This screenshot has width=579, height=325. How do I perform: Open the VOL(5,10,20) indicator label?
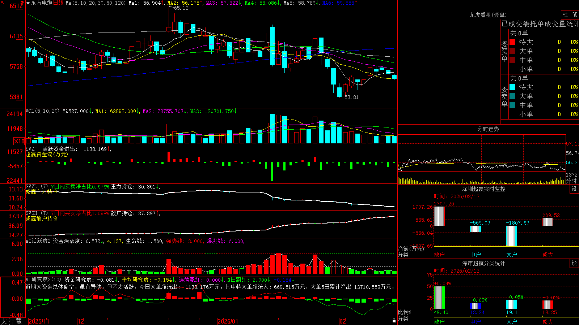43,111
